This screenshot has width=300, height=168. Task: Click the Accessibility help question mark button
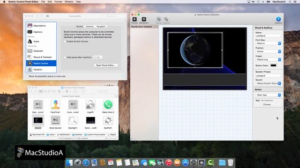coord(122,76)
